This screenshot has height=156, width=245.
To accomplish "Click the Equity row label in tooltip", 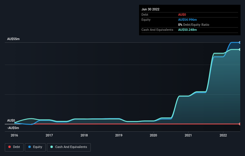I will (x=146, y=20).
